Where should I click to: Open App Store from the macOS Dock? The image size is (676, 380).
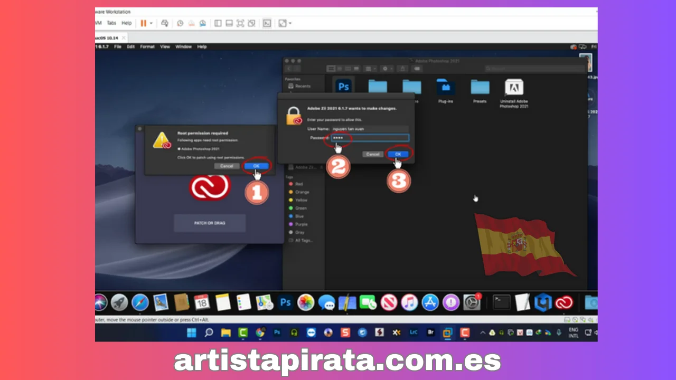pos(430,302)
